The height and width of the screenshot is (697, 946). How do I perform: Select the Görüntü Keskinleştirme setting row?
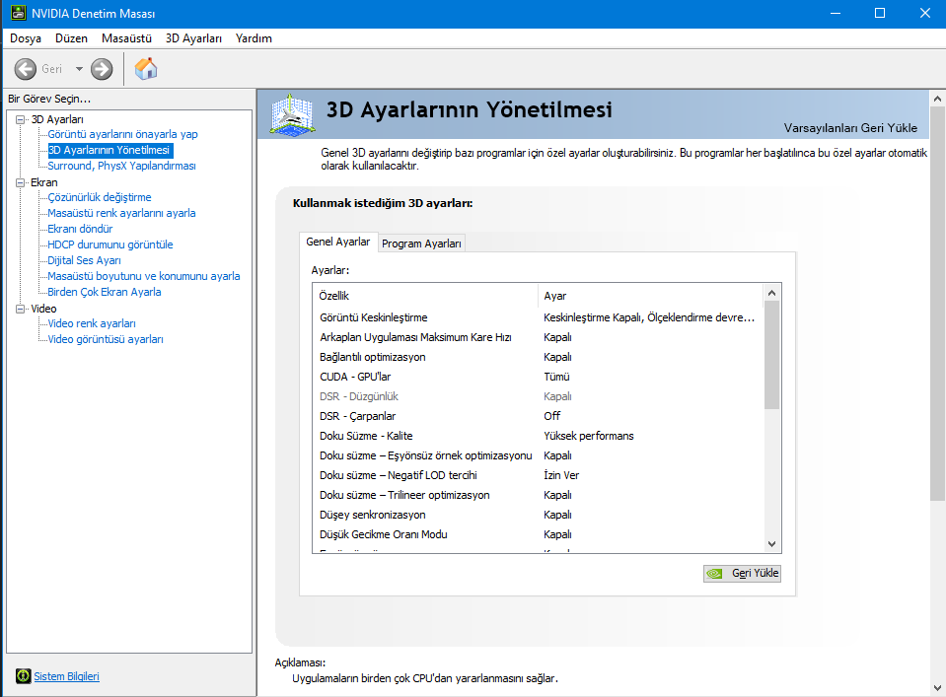tap(538, 317)
